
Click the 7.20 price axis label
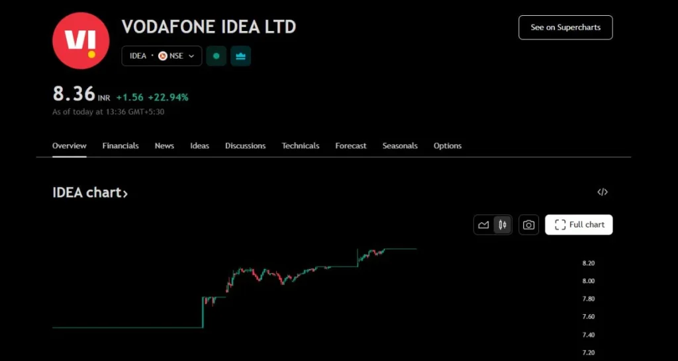pyautogui.click(x=588, y=353)
